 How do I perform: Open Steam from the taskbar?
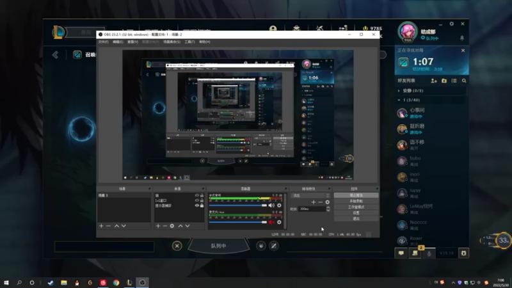tap(51, 282)
